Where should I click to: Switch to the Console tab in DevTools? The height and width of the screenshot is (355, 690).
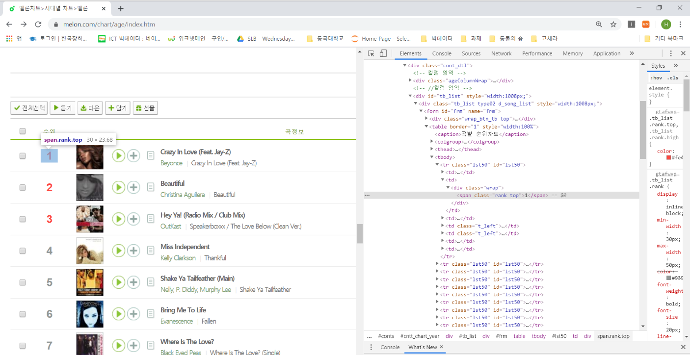pos(442,53)
